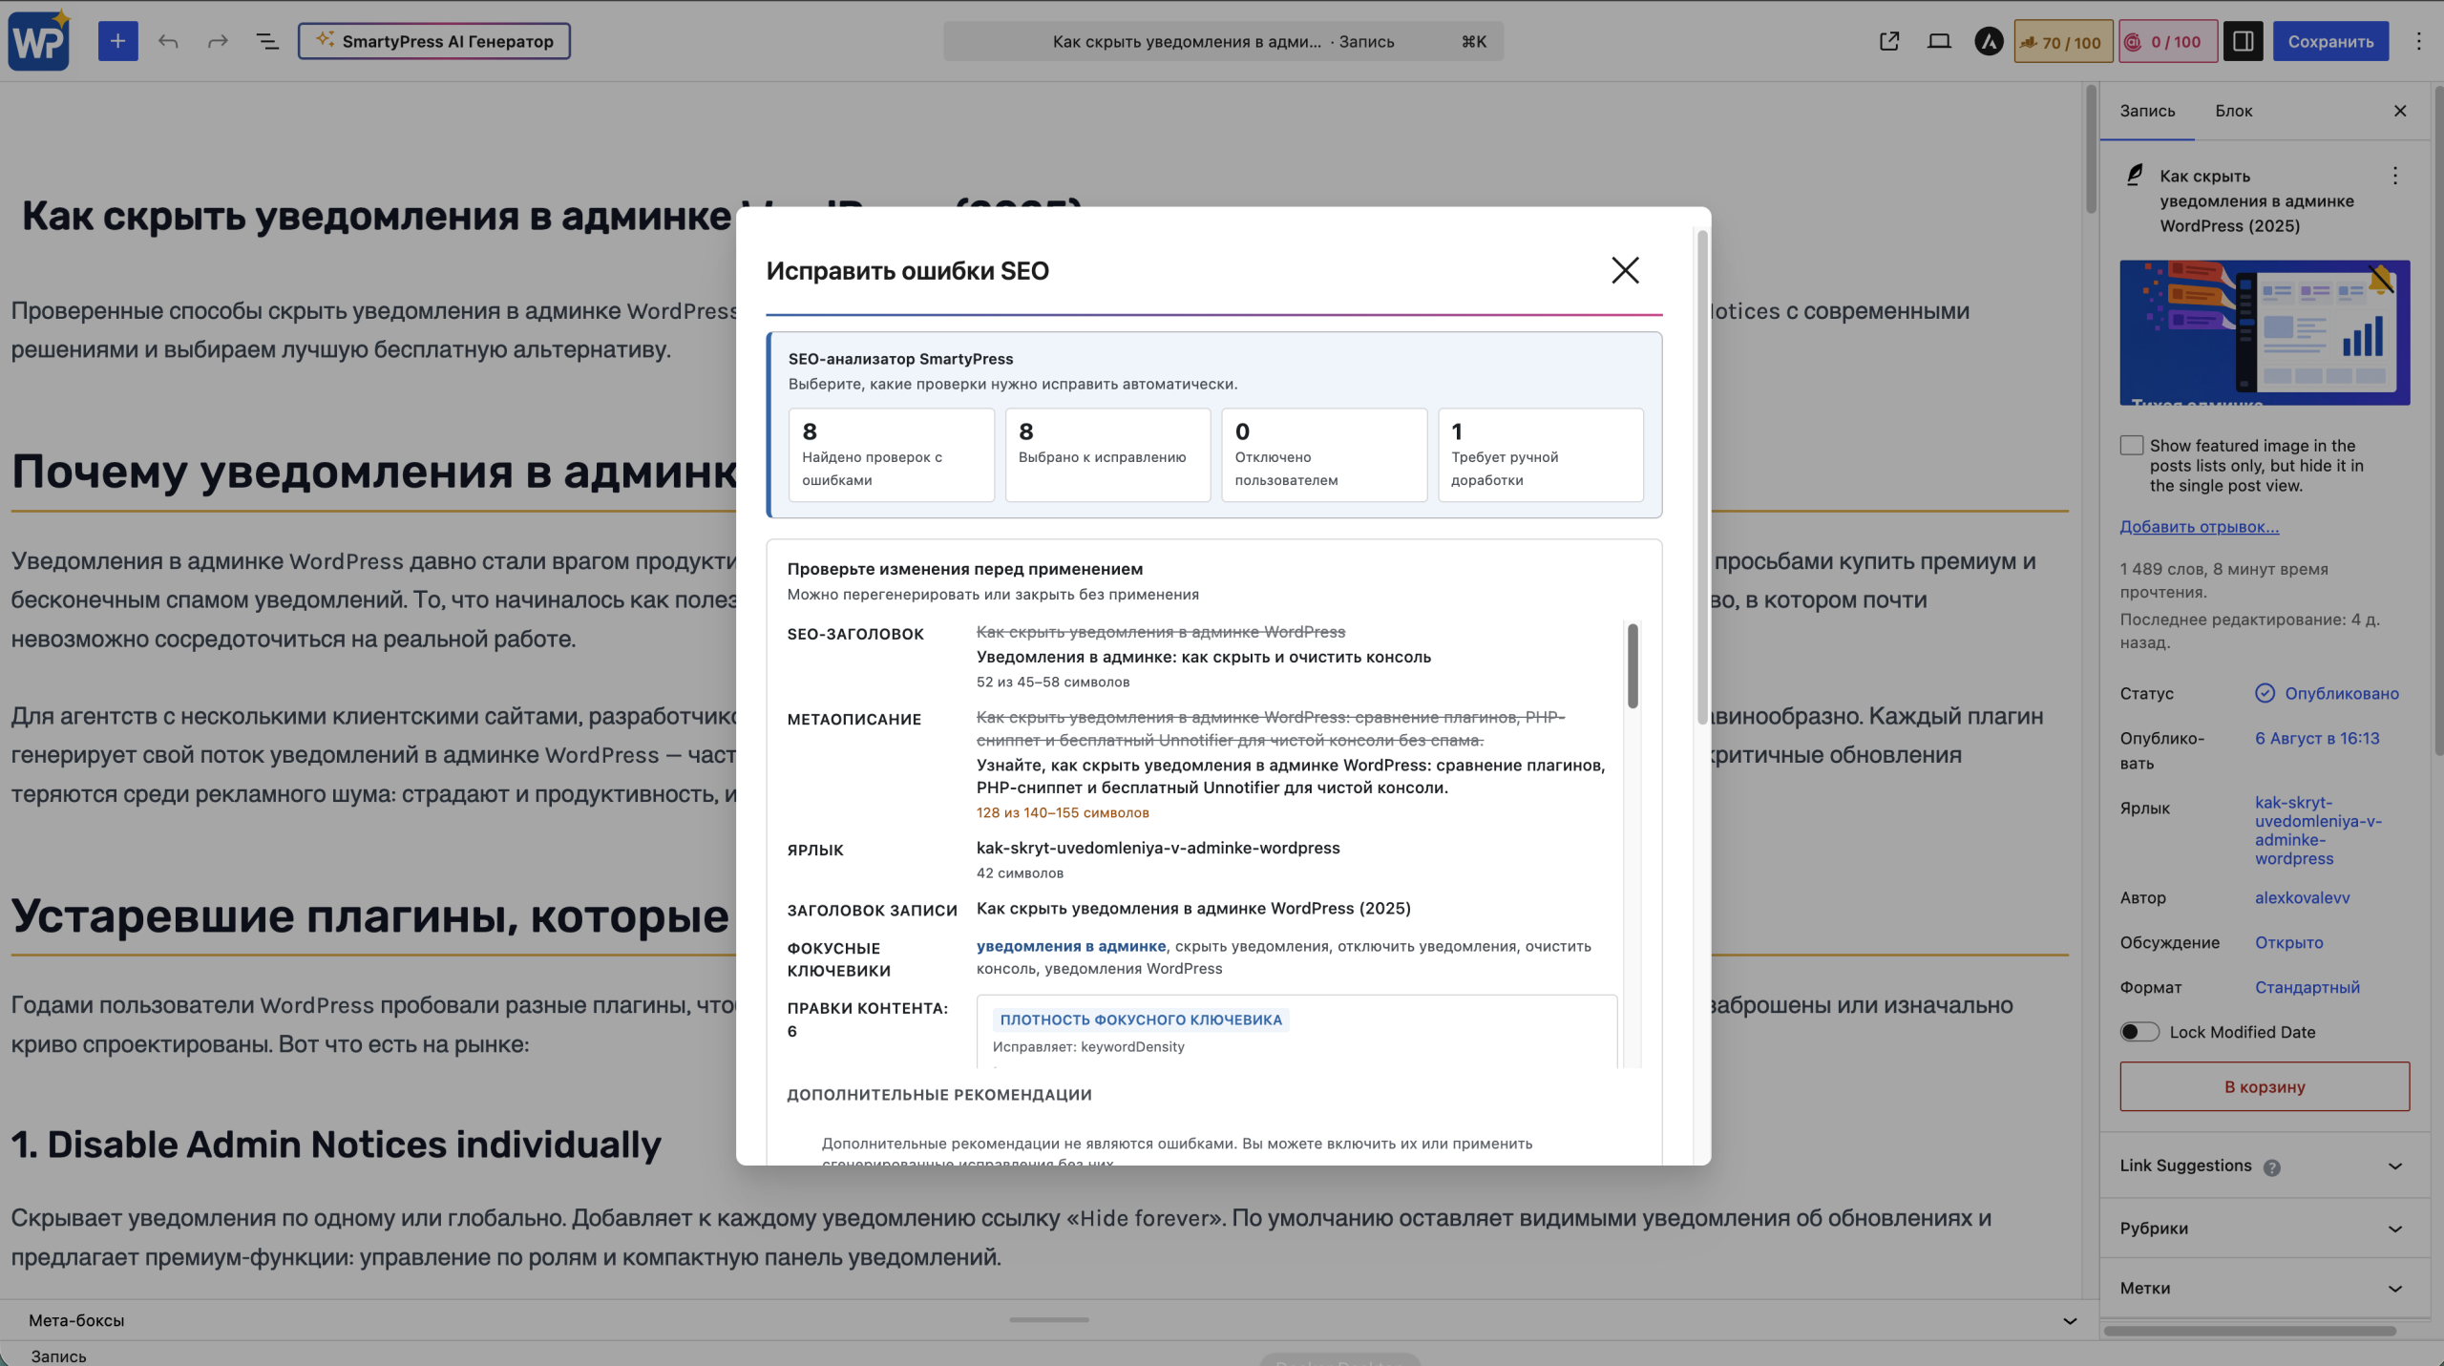
Task: Click Запись label in bottom breadcrumb
Action: coord(58,1355)
